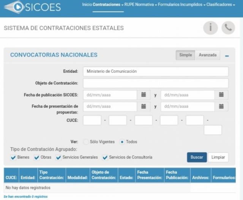Viewport: 243px width, 200px height.
Task: Toggle the Servicios de Consultoría checkbox
Action: click(x=105, y=157)
